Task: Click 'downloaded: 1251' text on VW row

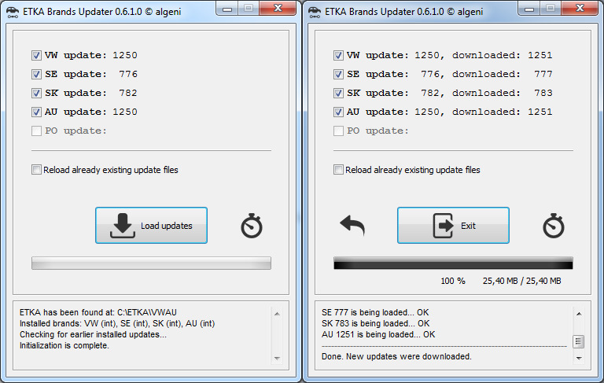Action: tap(503, 56)
